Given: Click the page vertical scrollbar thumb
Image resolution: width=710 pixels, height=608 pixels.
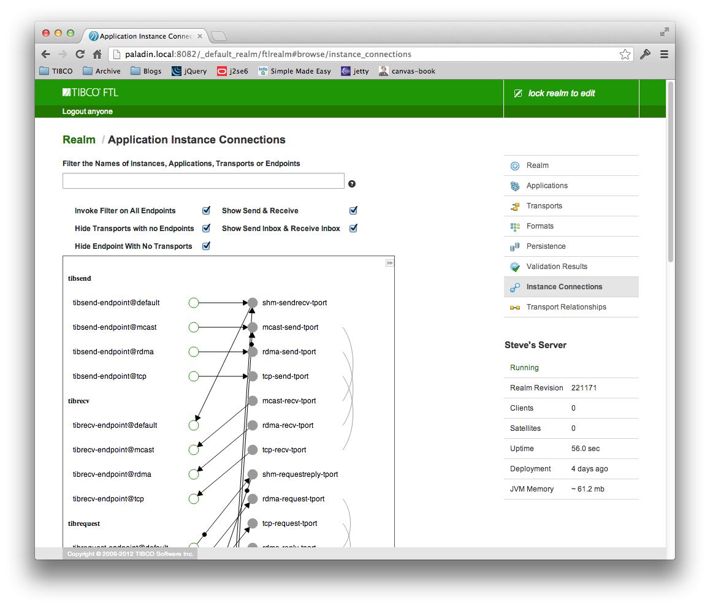Looking at the screenshot, I should (671, 171).
